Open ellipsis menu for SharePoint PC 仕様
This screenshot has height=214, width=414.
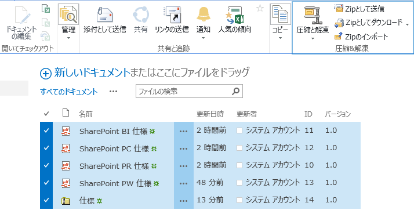pos(183,148)
